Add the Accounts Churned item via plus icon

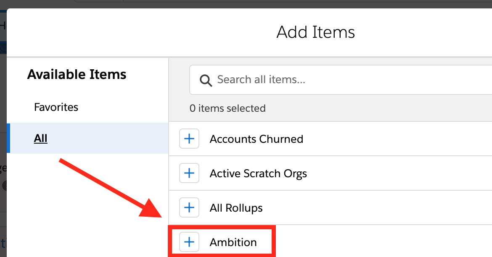pos(189,139)
